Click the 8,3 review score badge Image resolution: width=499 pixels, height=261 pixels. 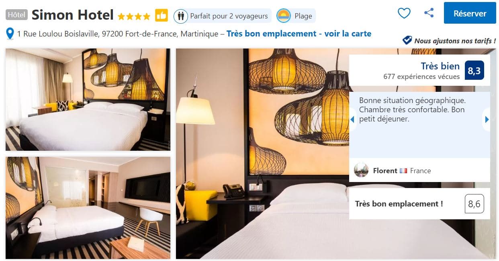coord(474,71)
